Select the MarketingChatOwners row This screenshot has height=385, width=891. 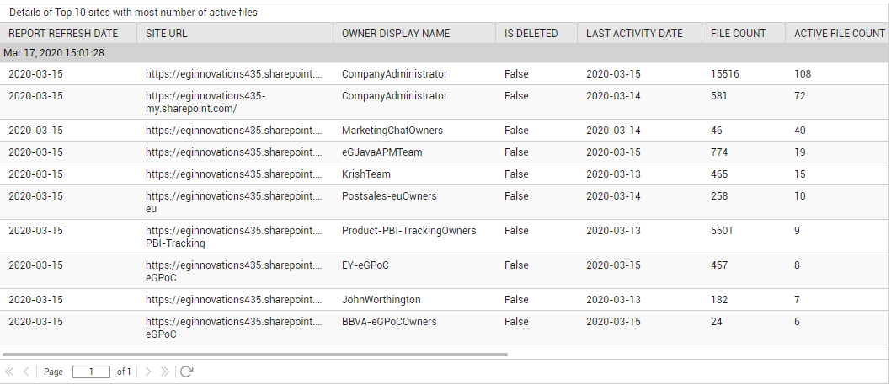(x=445, y=131)
